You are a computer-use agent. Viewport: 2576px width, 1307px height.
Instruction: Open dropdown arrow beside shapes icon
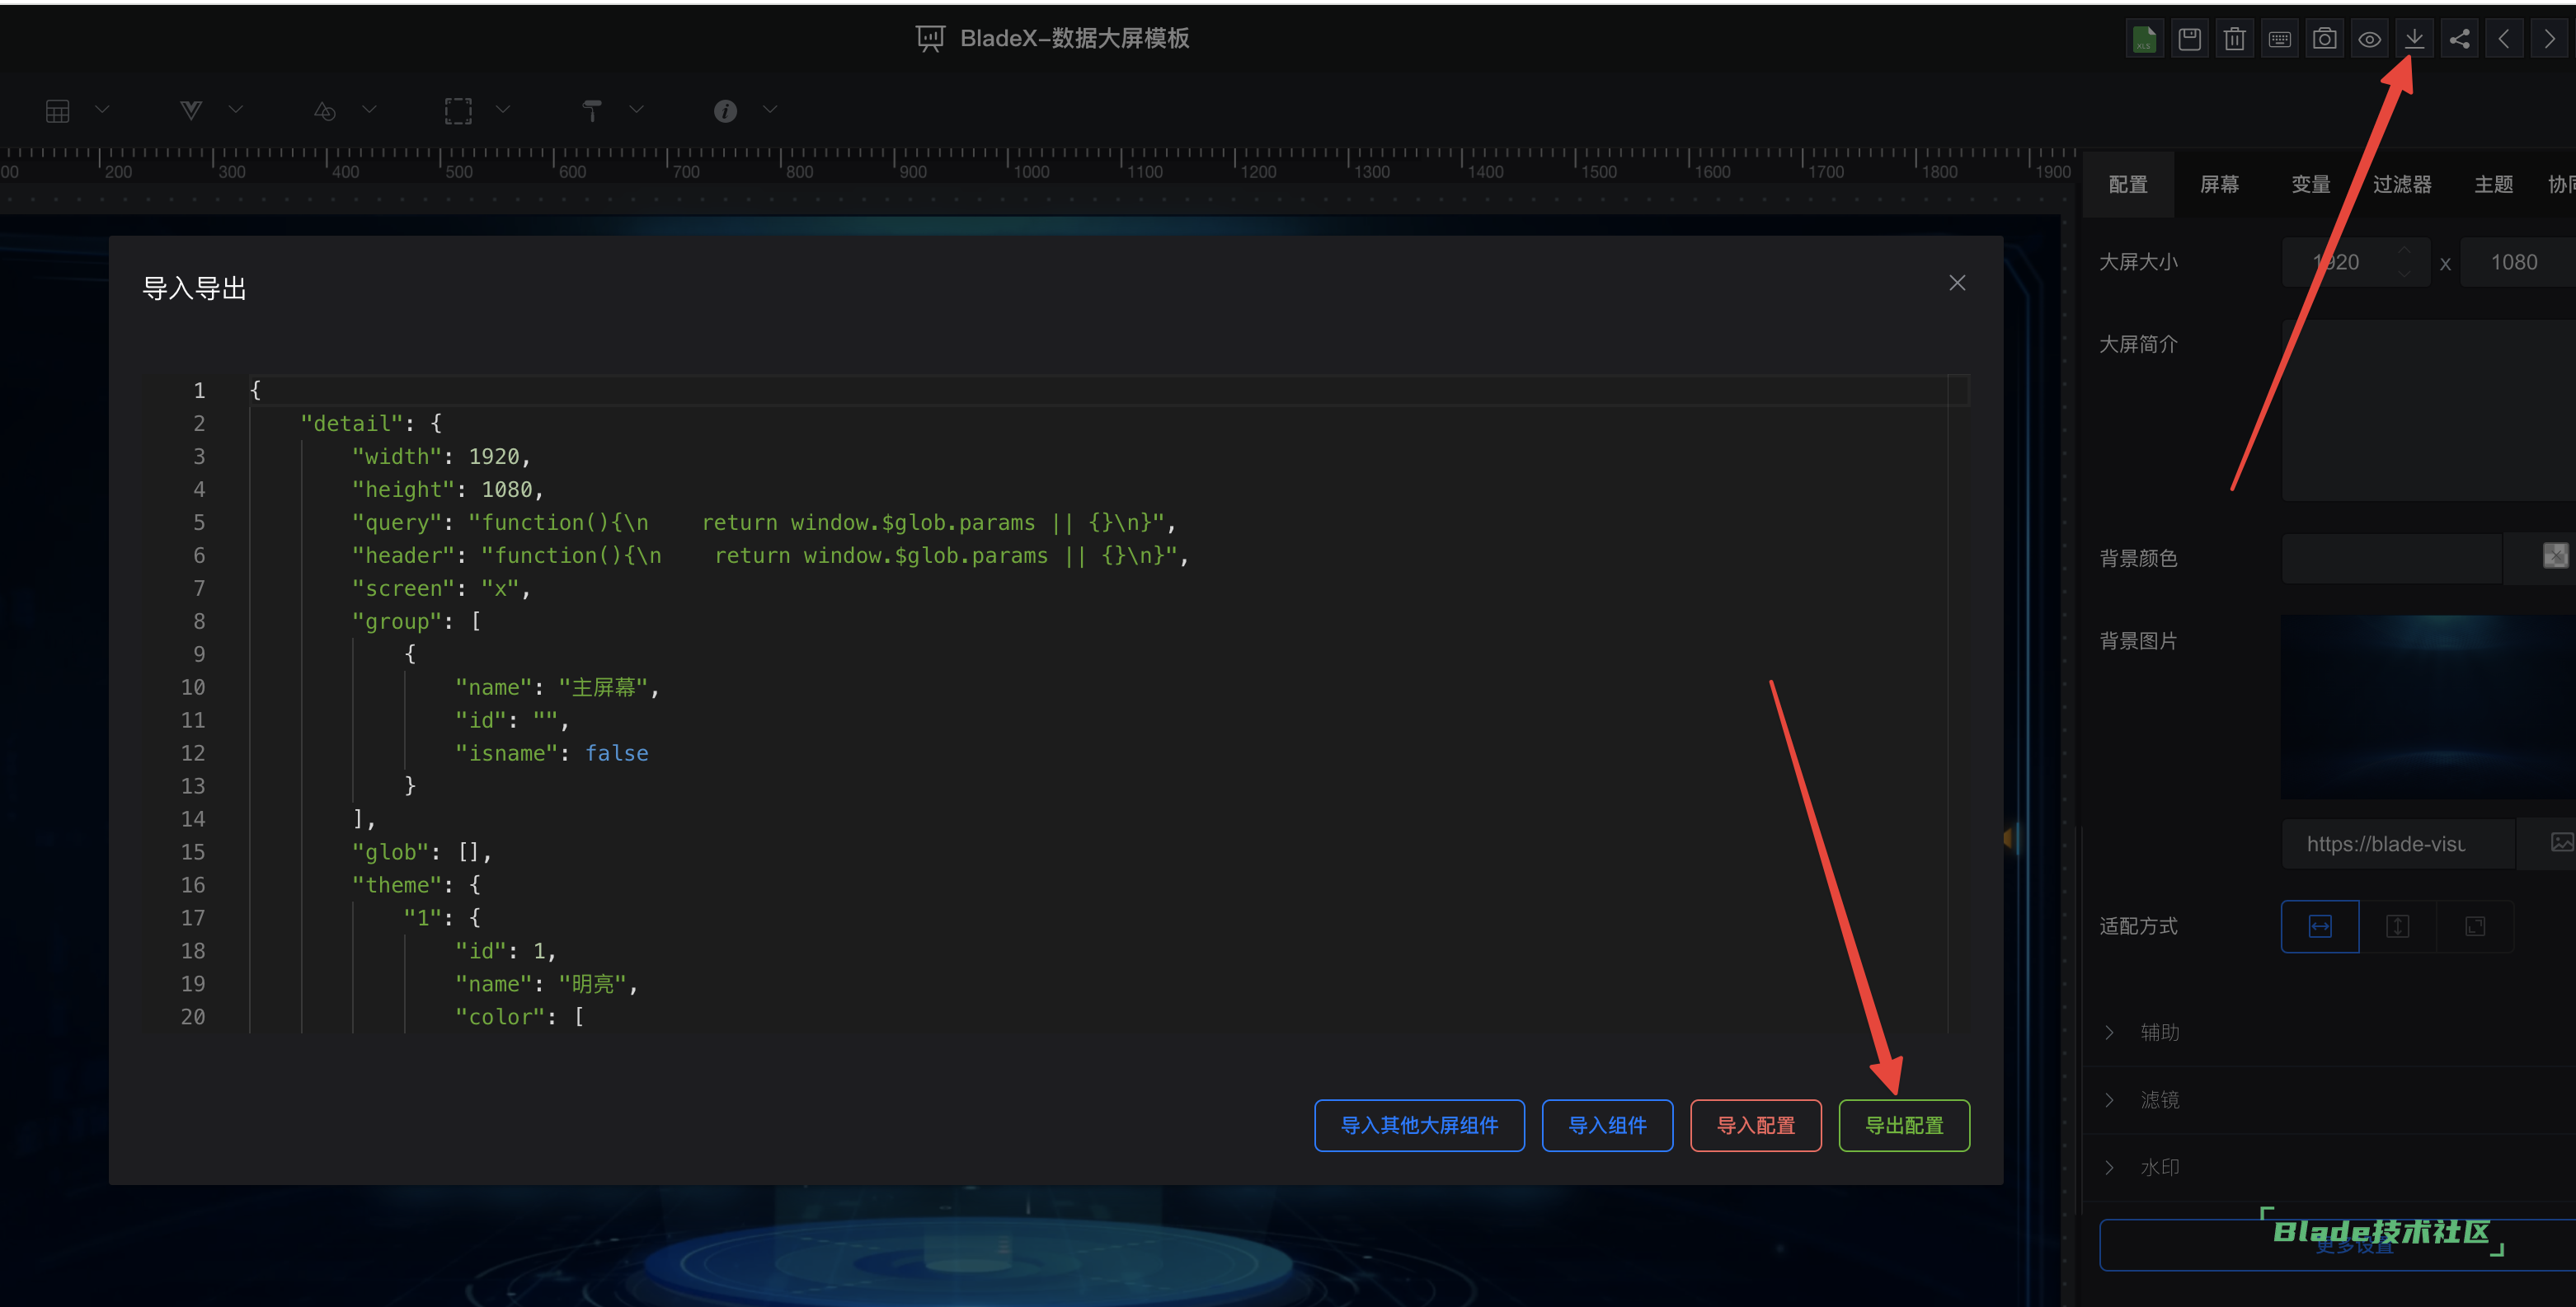[x=369, y=110]
